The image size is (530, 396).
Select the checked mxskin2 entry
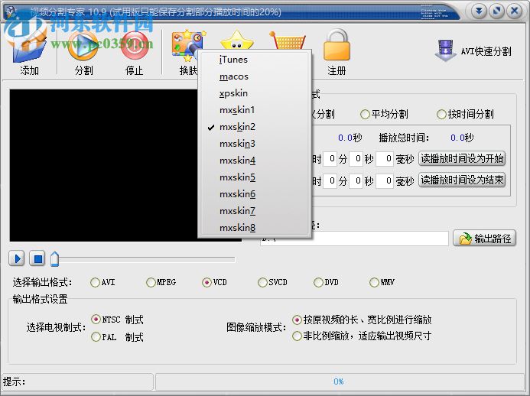[254, 127]
